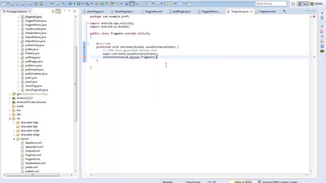Click the red error marker beside setContentView line
The image size is (326, 183).
click(x=84, y=57)
